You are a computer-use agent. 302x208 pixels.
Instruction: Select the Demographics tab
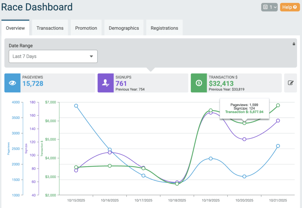[124, 28]
